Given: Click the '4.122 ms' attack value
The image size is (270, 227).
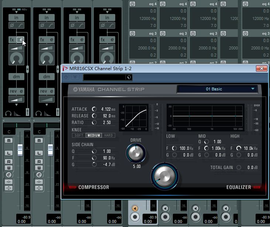Looking at the screenshot, I should (108, 109).
